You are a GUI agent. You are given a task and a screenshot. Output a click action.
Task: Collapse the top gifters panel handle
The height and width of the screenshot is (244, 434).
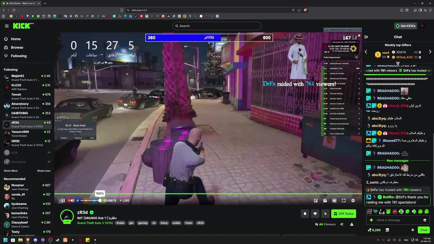[x=398, y=63]
